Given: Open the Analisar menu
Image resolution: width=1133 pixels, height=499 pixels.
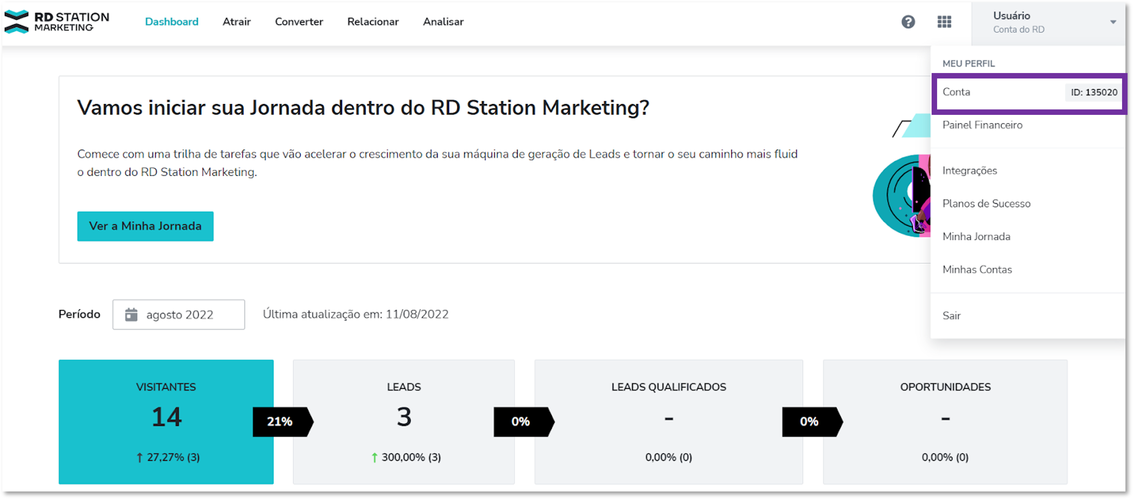Looking at the screenshot, I should 443,22.
